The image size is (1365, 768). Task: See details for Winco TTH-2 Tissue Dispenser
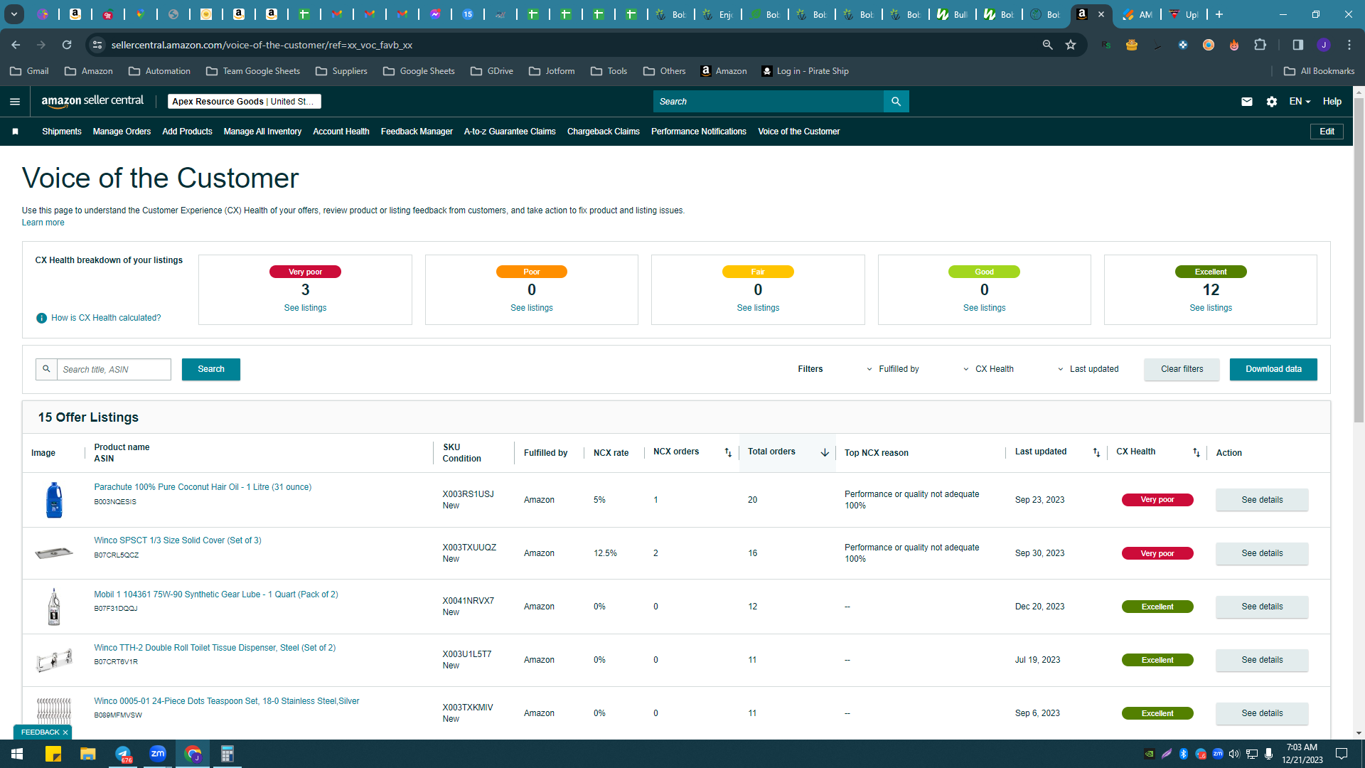pyautogui.click(x=1262, y=660)
